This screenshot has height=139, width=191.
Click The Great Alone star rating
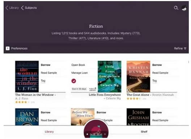(x=134, y=99)
